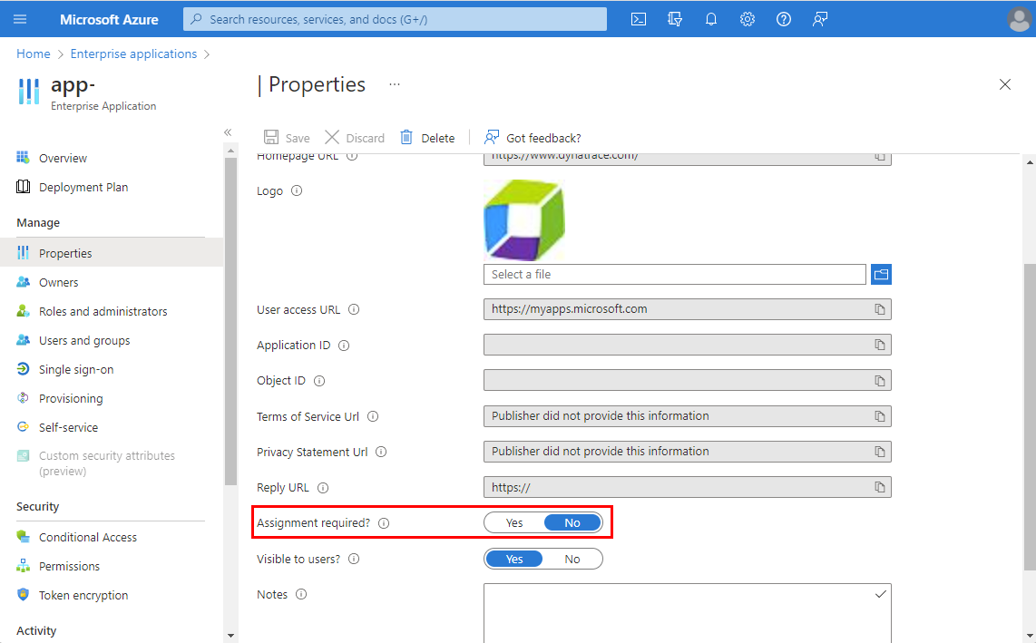The width and height of the screenshot is (1036, 643).
Task: Show info tooltip for Logo
Action: [x=297, y=191]
